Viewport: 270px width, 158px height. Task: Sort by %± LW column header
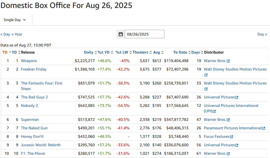pos(124,52)
